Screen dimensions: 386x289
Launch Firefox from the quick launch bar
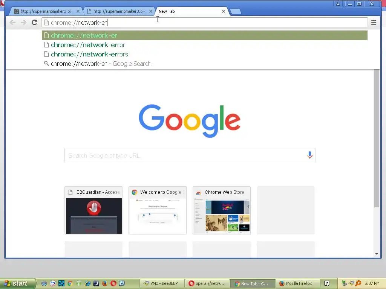coord(105,283)
